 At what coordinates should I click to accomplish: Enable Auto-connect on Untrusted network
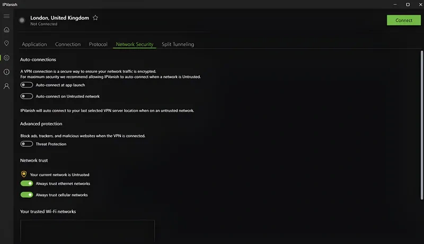tap(26, 97)
